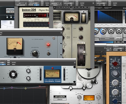Toggle バイパス in the 1176 window header
Image resolution: width=126 pixels, height=104 pixels.
pos(14,63)
